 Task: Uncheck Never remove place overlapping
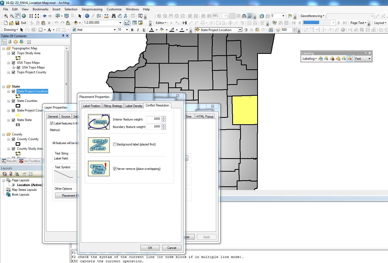pos(115,169)
